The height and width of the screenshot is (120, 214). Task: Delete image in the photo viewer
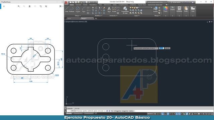click(29, 6)
